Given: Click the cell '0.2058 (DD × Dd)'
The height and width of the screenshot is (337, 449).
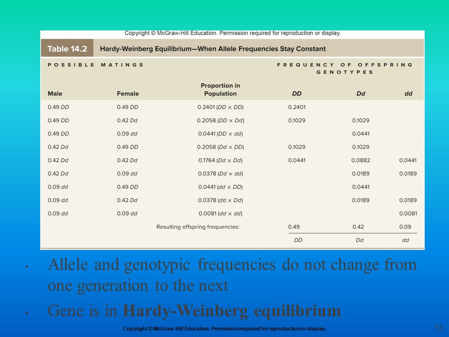Looking at the screenshot, I should pyautogui.click(x=220, y=120).
